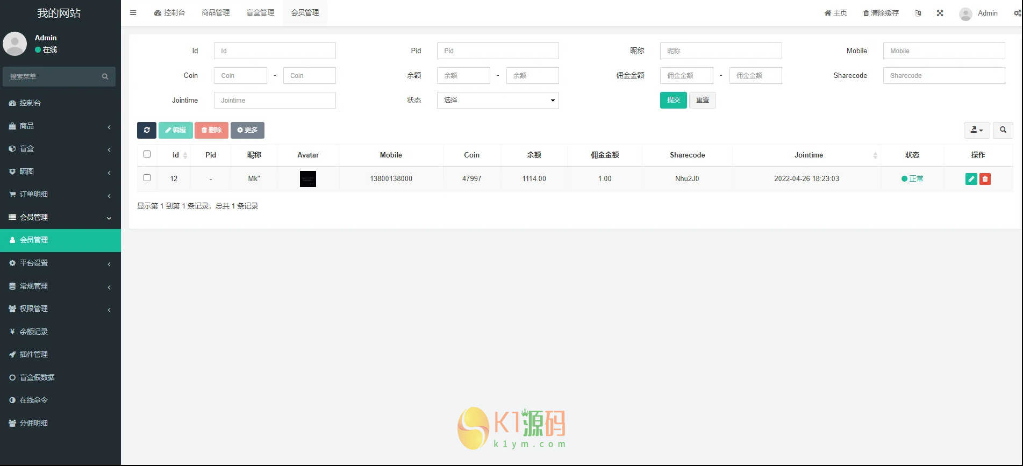
Task: Select the highlighted 会员管理 sidebar submenu item
Action: (x=60, y=240)
